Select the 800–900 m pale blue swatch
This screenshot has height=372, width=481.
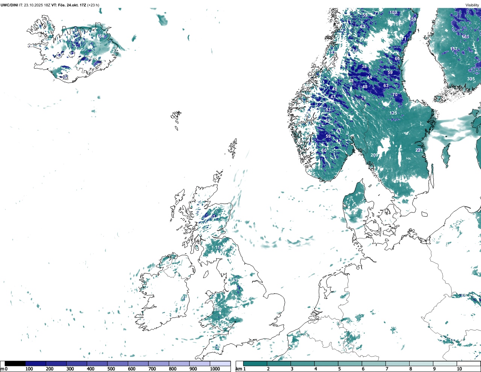[179, 363]
